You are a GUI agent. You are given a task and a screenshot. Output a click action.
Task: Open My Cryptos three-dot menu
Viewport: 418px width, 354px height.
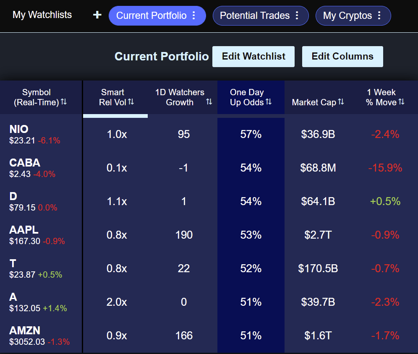(x=379, y=16)
